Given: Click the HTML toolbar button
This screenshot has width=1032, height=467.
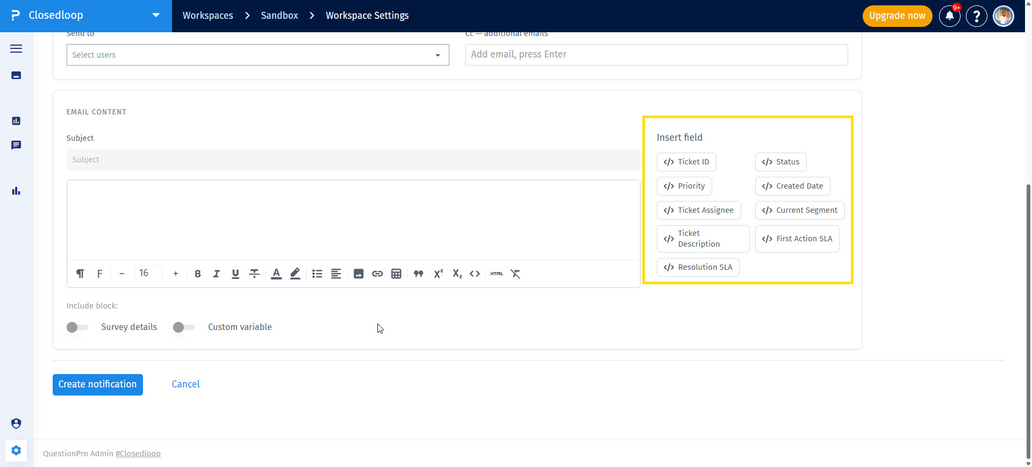Looking at the screenshot, I should point(497,274).
